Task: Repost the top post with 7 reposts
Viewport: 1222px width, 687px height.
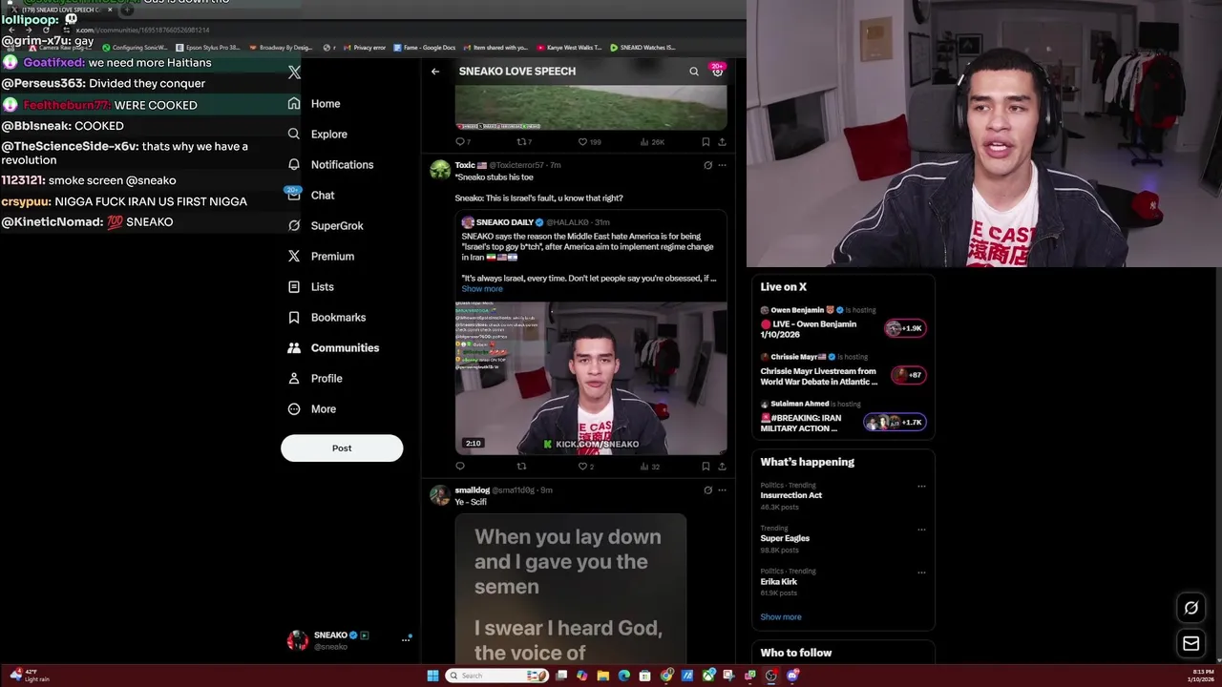Action: coord(523,142)
